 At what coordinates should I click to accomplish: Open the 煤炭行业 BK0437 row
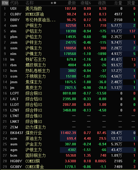coord(69,133)
